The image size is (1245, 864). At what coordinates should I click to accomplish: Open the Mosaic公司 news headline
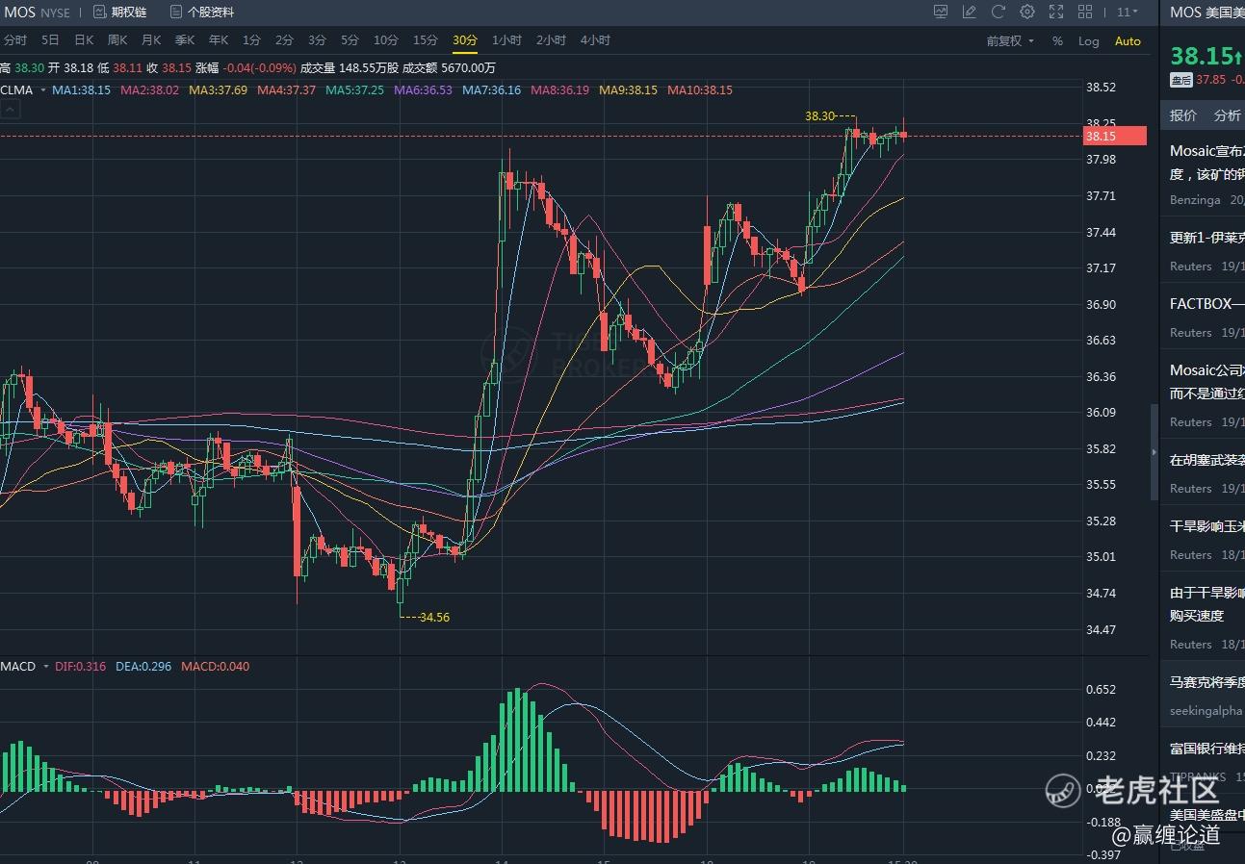pos(1207,381)
